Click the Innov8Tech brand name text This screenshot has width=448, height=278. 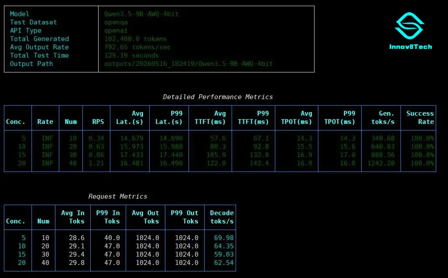pos(410,47)
